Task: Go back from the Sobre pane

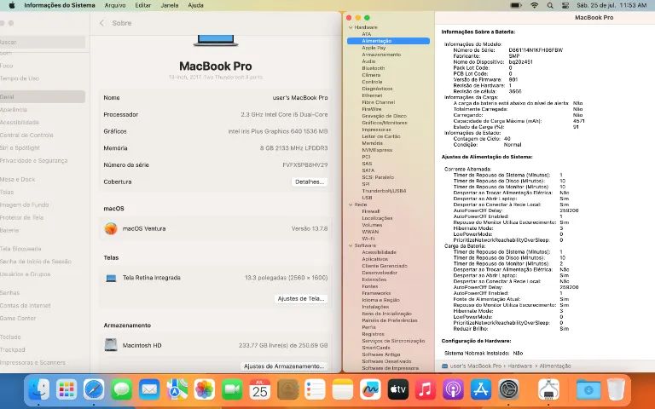Action: point(101,23)
